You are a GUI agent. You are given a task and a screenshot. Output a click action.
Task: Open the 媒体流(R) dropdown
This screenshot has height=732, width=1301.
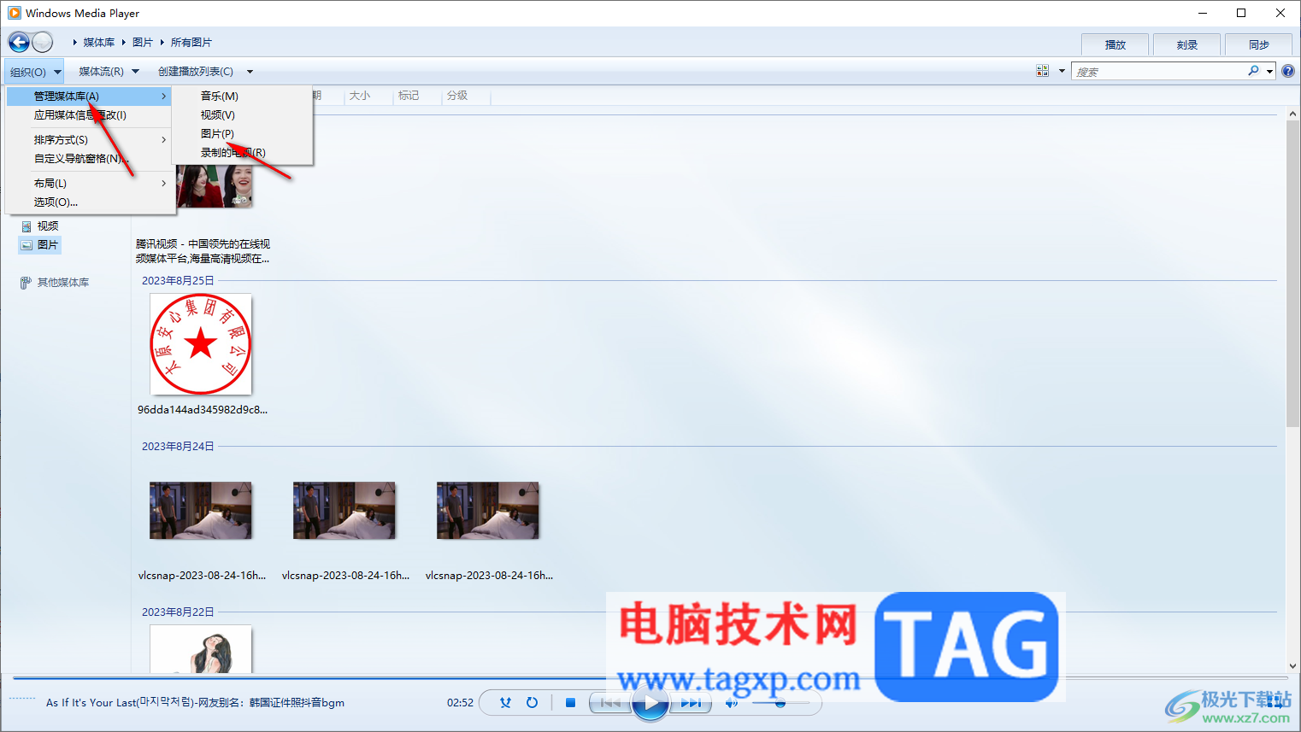tap(109, 72)
